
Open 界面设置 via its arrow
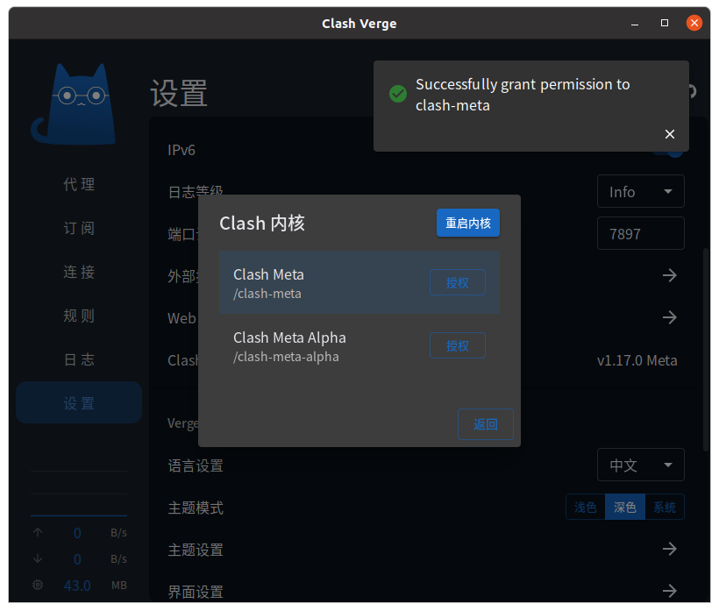(x=670, y=590)
